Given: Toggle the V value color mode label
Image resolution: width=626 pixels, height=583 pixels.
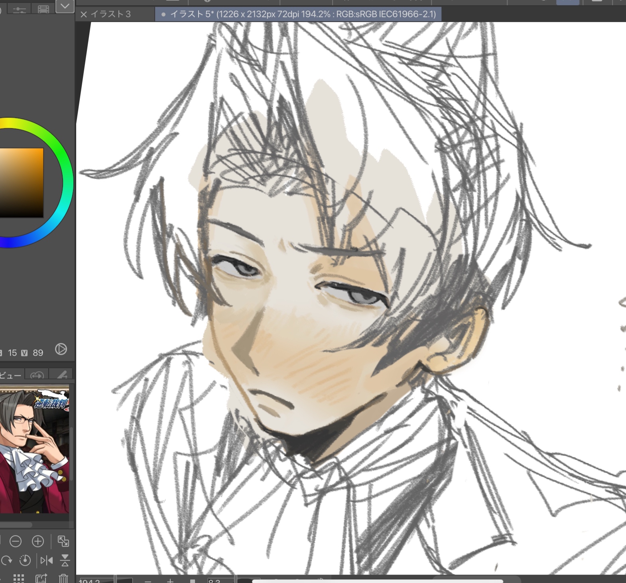Looking at the screenshot, I should (x=24, y=353).
